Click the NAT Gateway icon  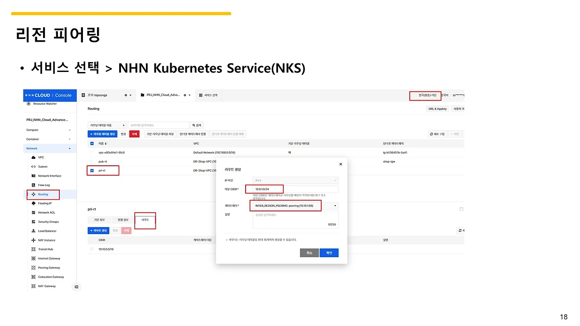pos(34,286)
